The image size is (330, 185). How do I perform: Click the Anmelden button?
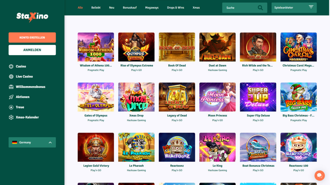[32, 50]
